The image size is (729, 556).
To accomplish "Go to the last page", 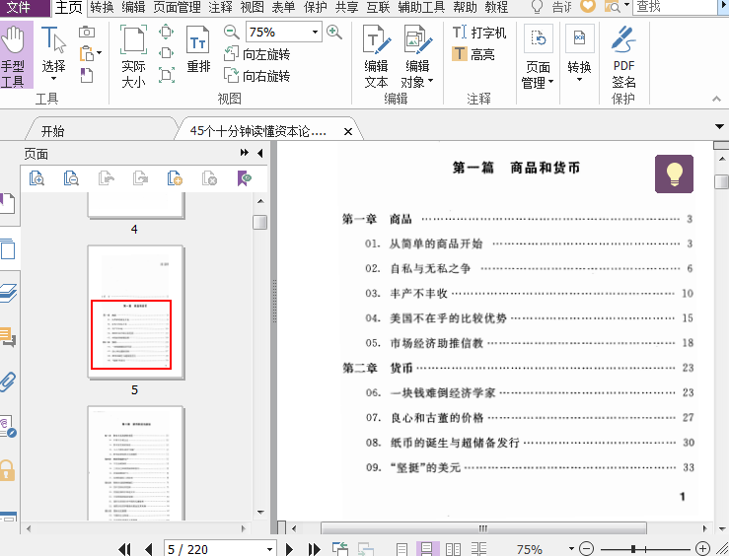I will pos(315,549).
